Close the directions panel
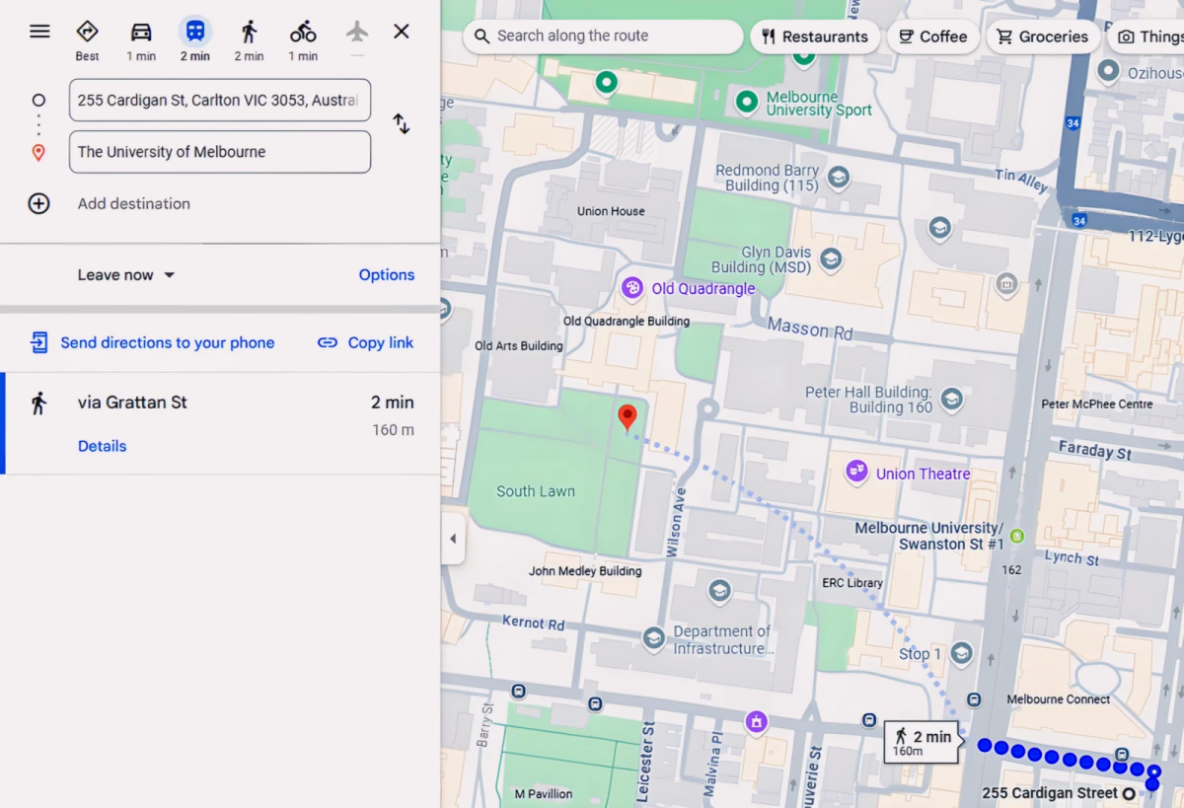Image resolution: width=1184 pixels, height=808 pixels. tap(402, 32)
